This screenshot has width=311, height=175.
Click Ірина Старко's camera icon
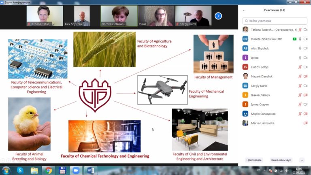[305, 105]
